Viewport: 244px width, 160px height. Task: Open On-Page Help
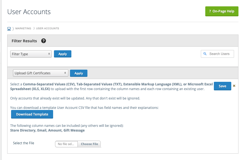pyautogui.click(x=222, y=11)
